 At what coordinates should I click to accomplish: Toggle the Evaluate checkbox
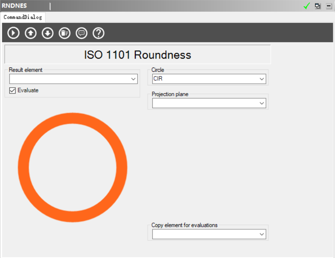click(x=12, y=90)
